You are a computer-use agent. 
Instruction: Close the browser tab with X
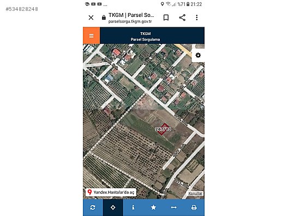tap(91, 17)
